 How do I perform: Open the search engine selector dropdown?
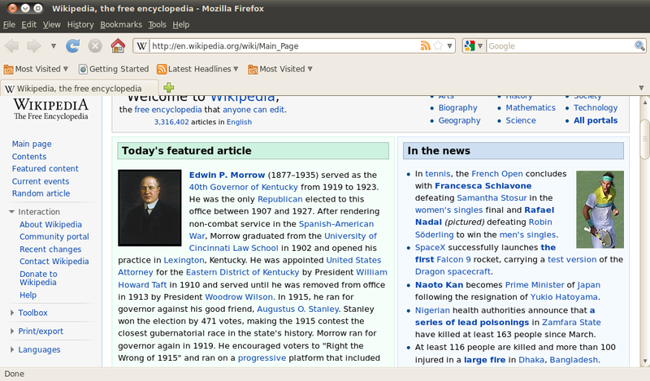point(474,46)
